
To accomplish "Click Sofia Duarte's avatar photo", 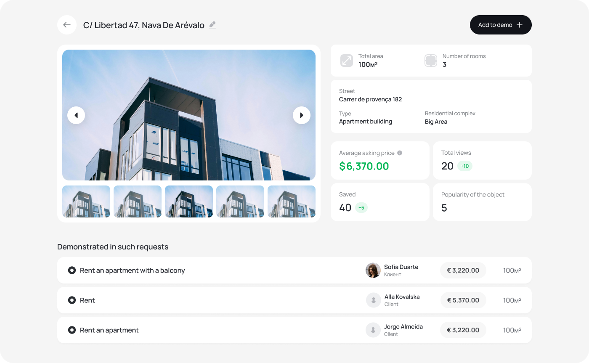I will pos(373,270).
